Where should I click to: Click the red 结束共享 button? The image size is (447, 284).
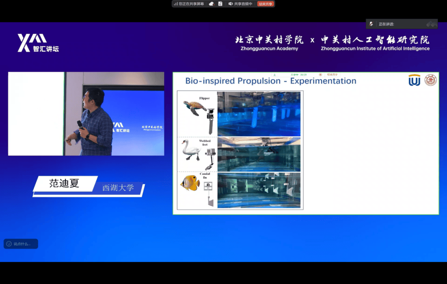point(265,4)
